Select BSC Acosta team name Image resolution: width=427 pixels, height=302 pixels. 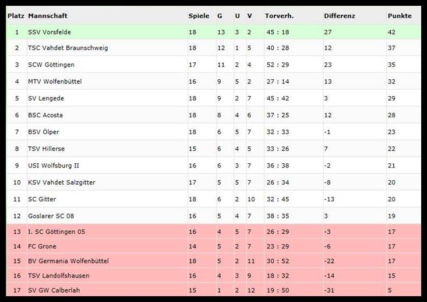45,115
